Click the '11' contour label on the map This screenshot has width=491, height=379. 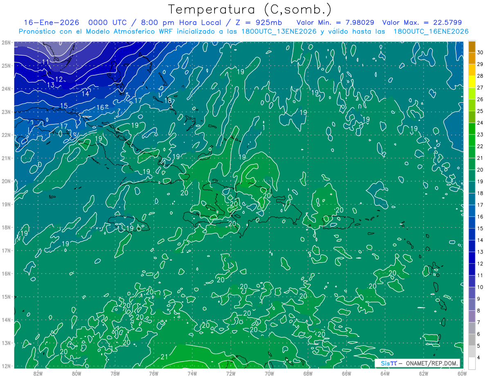(x=46, y=62)
